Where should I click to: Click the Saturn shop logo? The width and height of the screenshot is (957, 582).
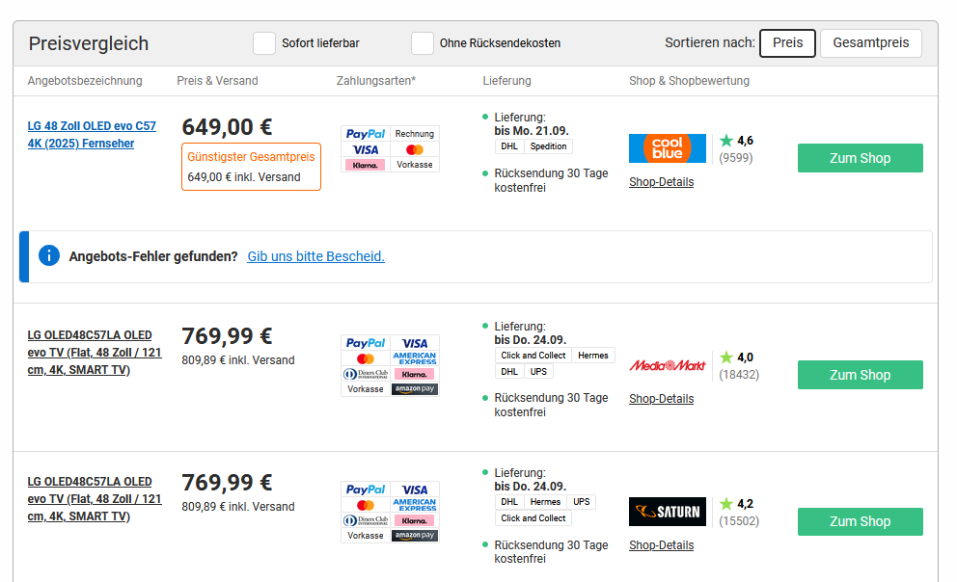click(x=667, y=512)
